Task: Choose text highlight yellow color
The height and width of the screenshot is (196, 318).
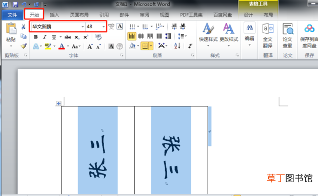Action: pos(48,47)
